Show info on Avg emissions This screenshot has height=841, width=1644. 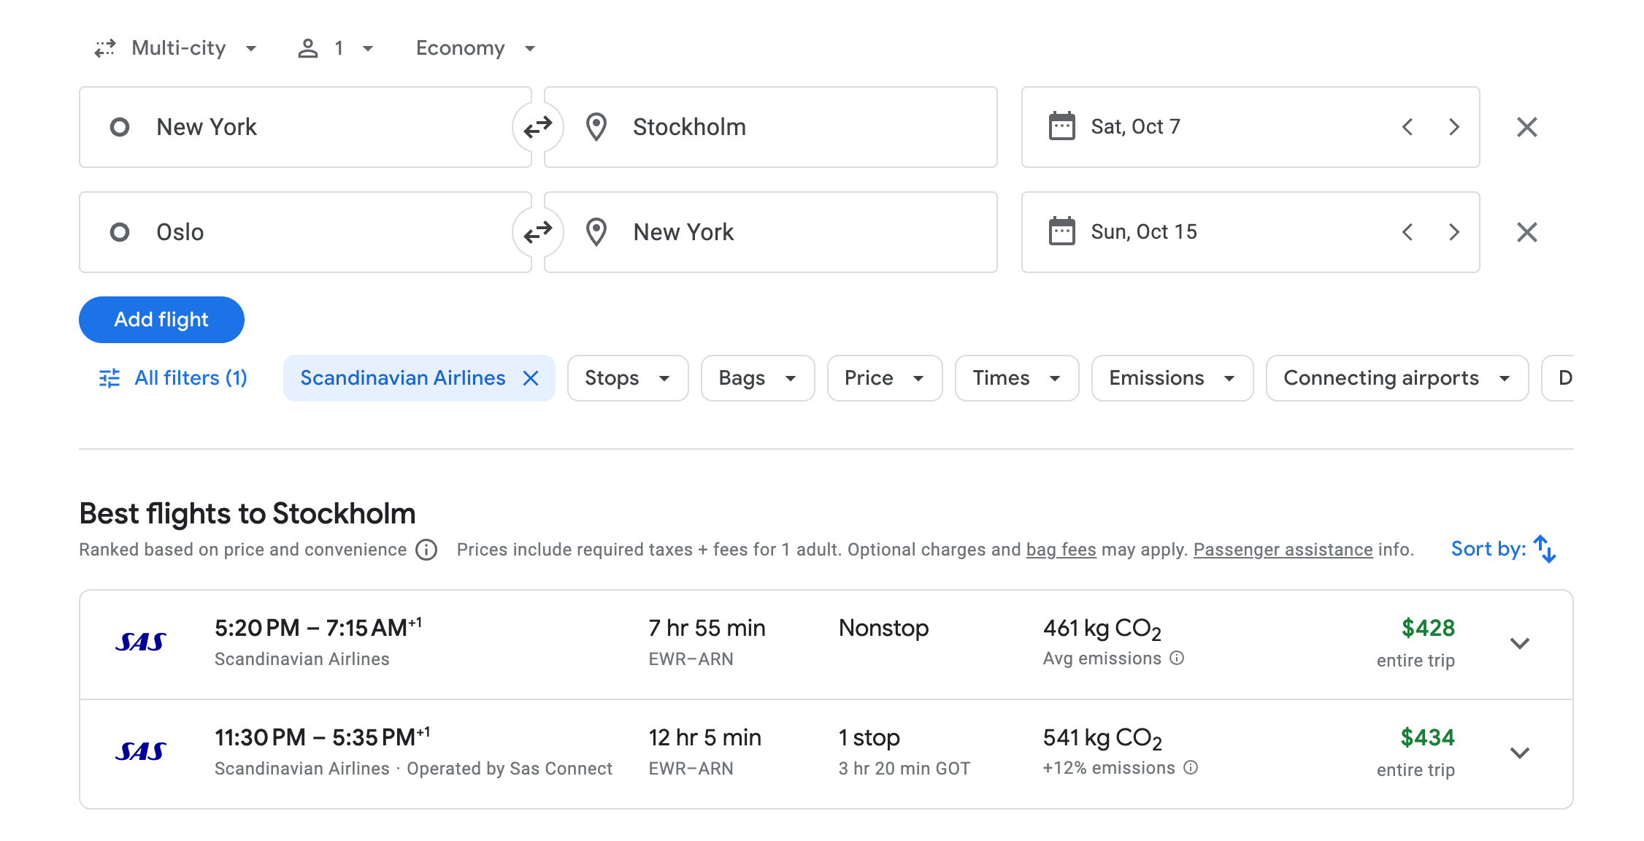(x=1177, y=658)
